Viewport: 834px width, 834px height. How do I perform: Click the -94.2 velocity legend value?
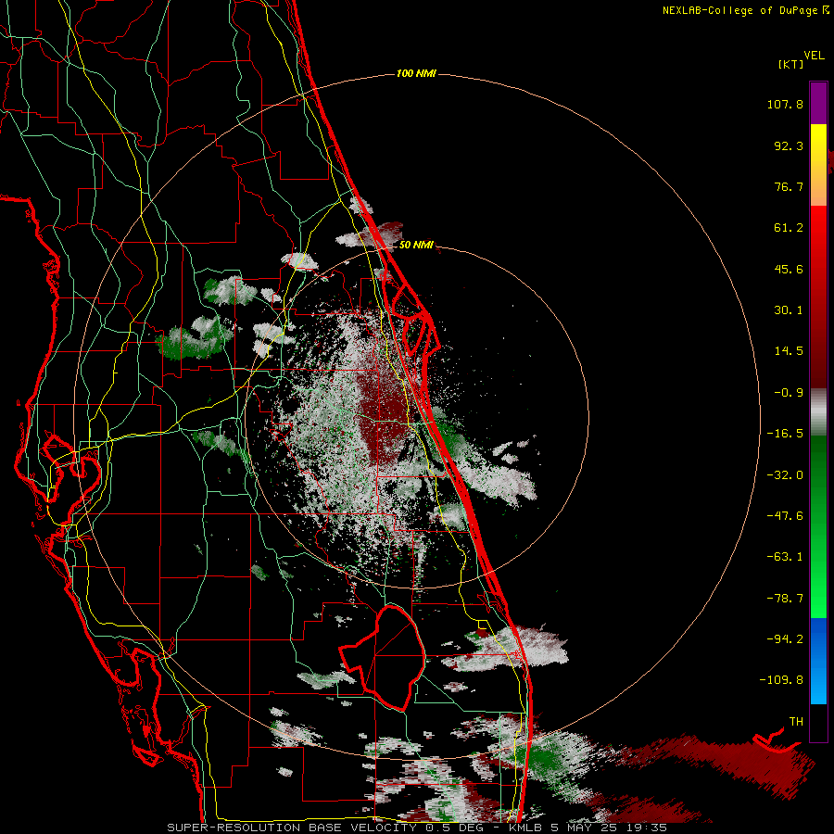pyautogui.click(x=785, y=639)
